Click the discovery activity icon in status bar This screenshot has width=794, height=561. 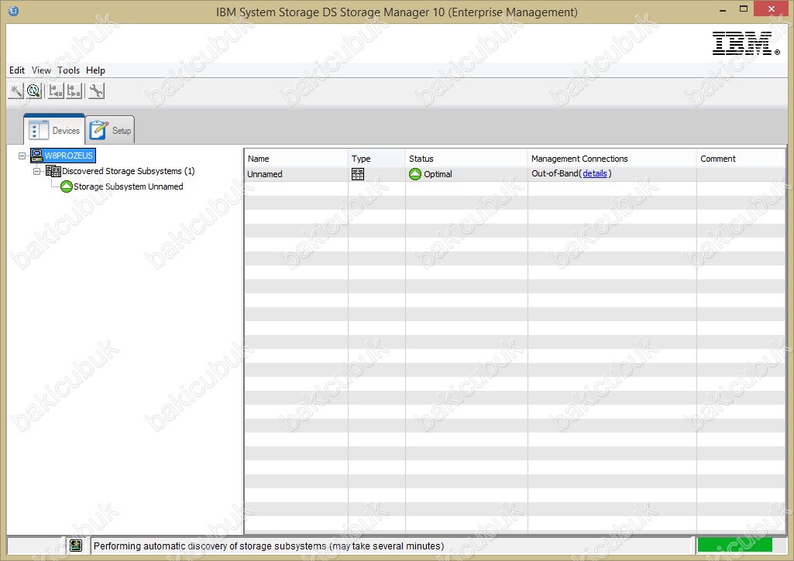(x=76, y=546)
